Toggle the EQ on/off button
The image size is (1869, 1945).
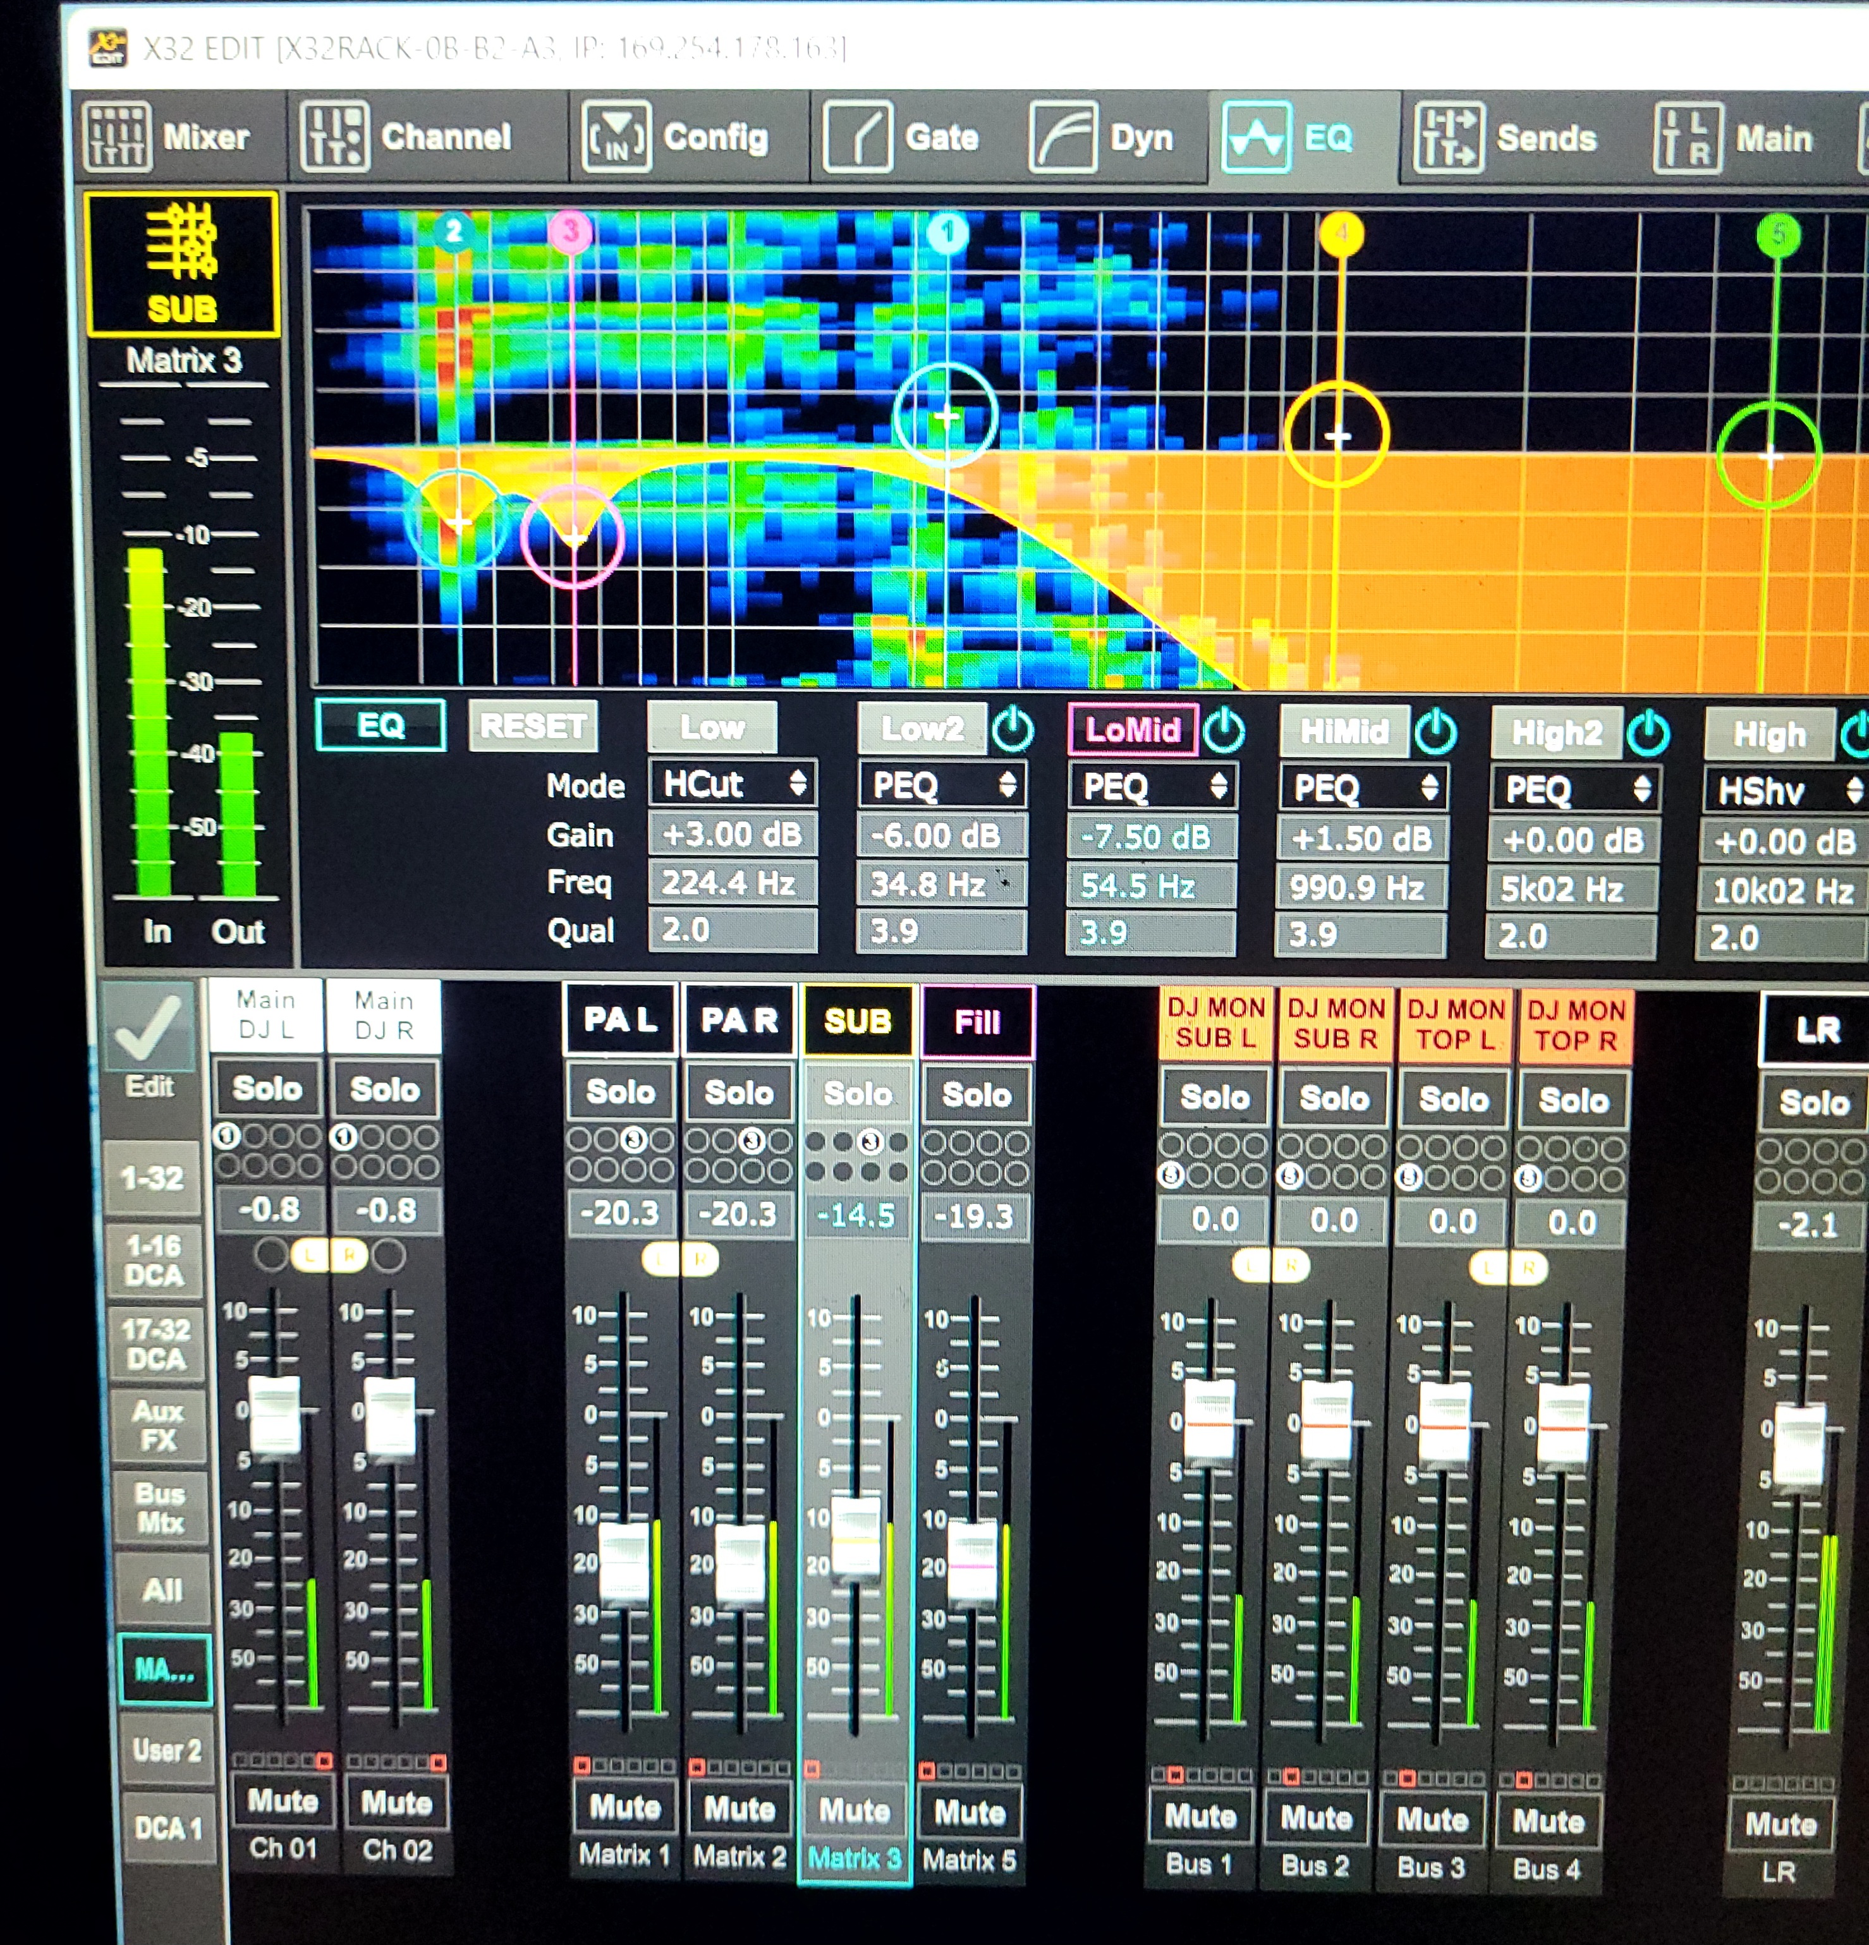(x=380, y=725)
